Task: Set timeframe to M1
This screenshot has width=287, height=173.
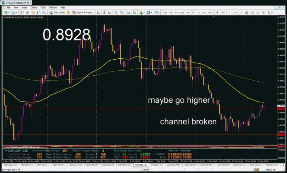Action: (165, 12)
